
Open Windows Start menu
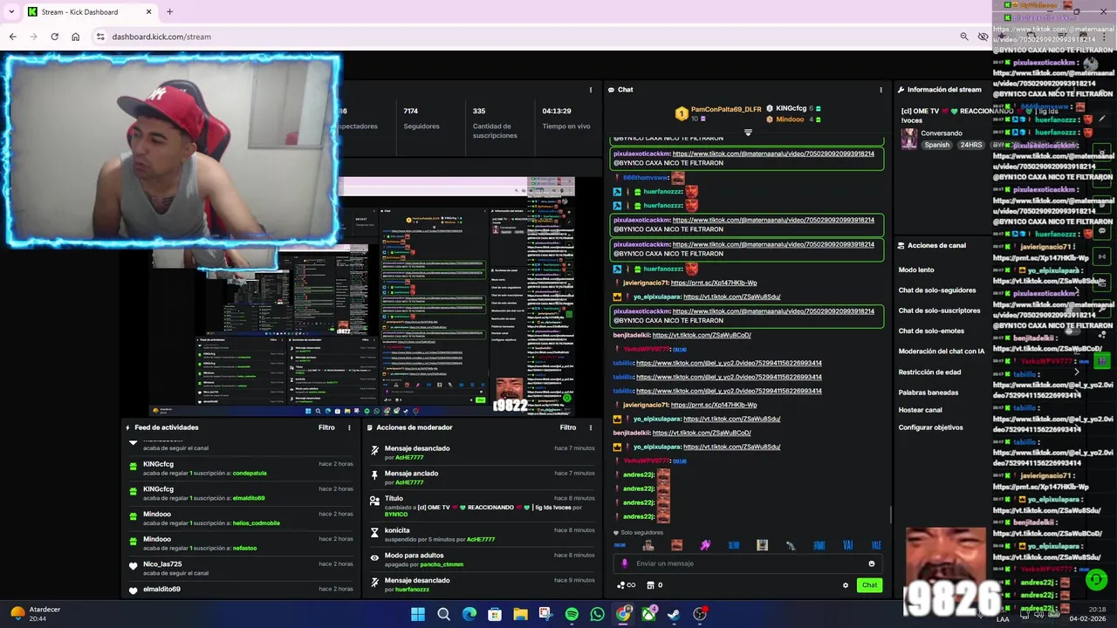pyautogui.click(x=417, y=614)
